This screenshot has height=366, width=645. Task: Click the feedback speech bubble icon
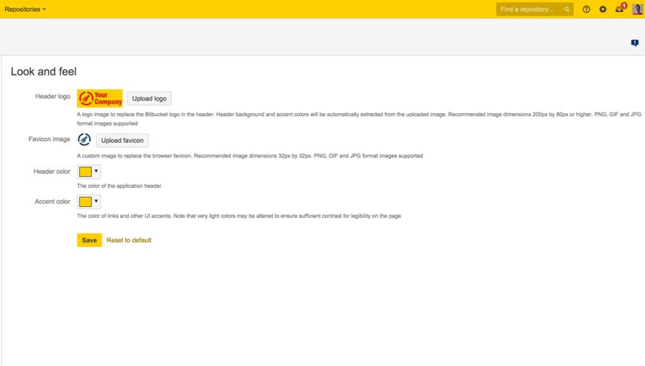635,43
